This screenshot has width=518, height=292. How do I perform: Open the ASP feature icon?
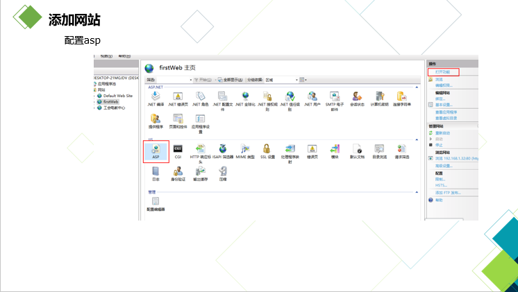pyautogui.click(x=156, y=151)
